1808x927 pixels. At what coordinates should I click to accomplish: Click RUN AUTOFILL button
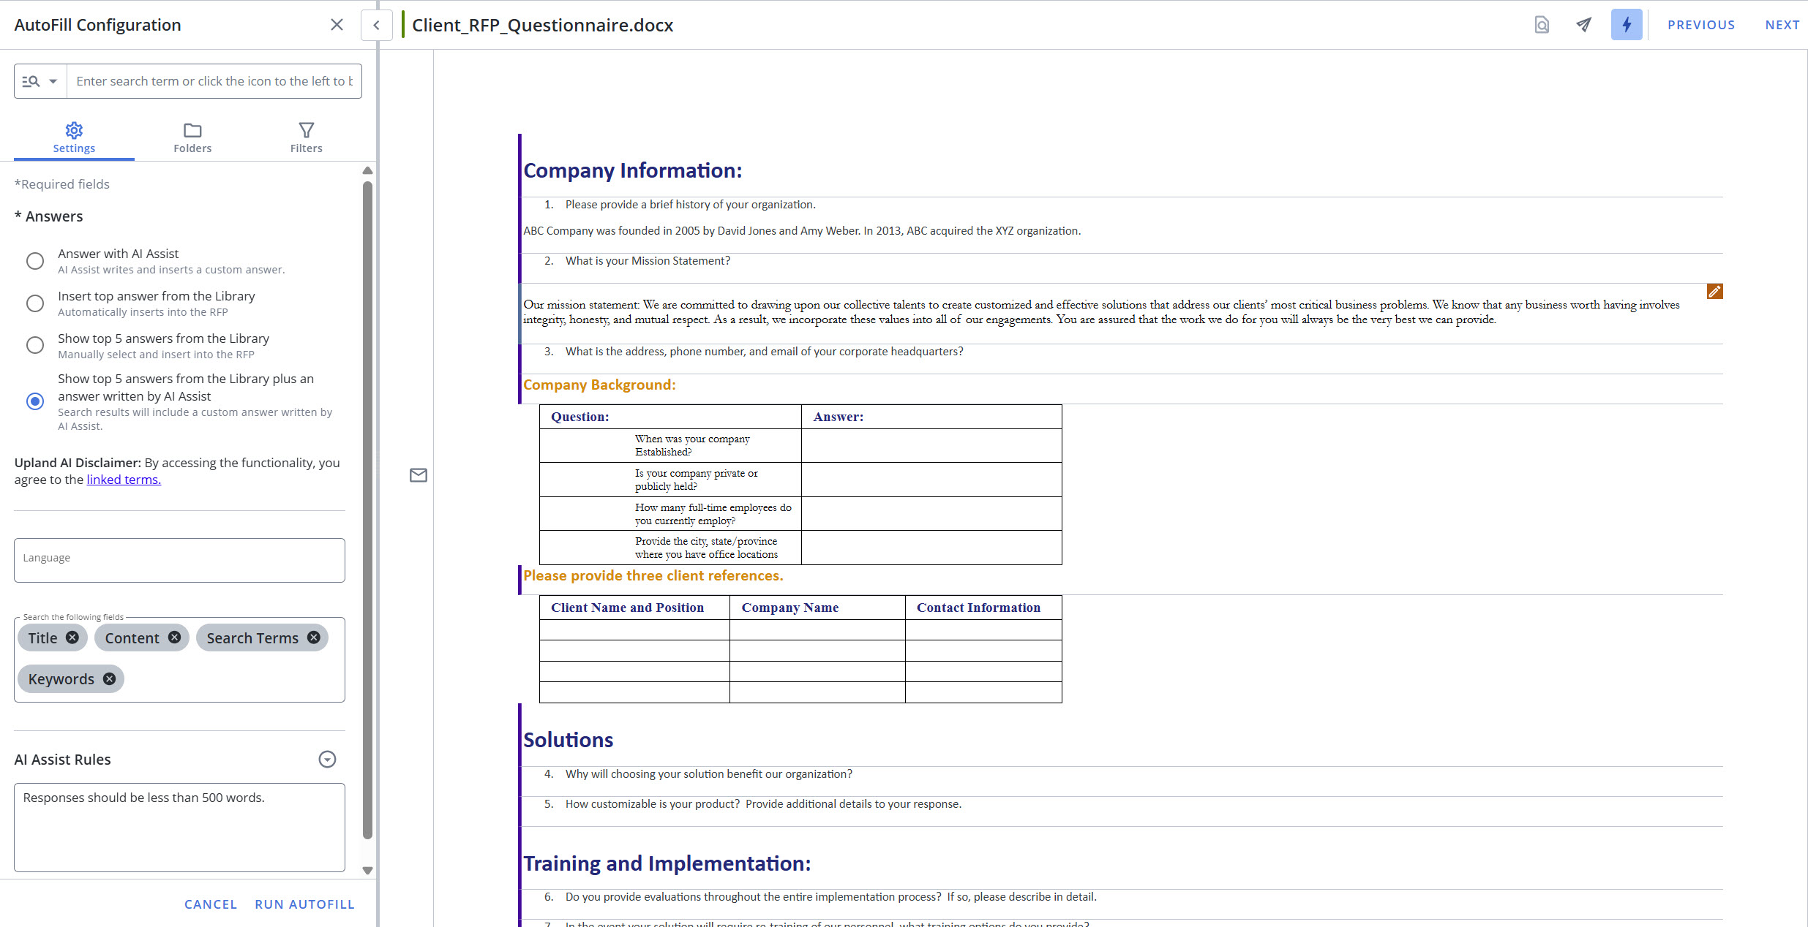click(x=304, y=904)
